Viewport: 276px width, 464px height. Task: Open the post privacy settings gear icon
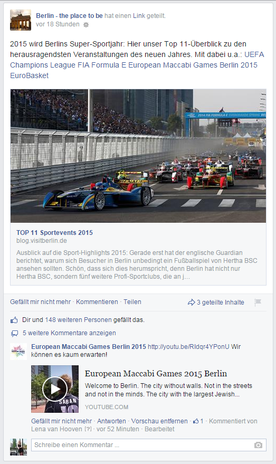pos(86,25)
